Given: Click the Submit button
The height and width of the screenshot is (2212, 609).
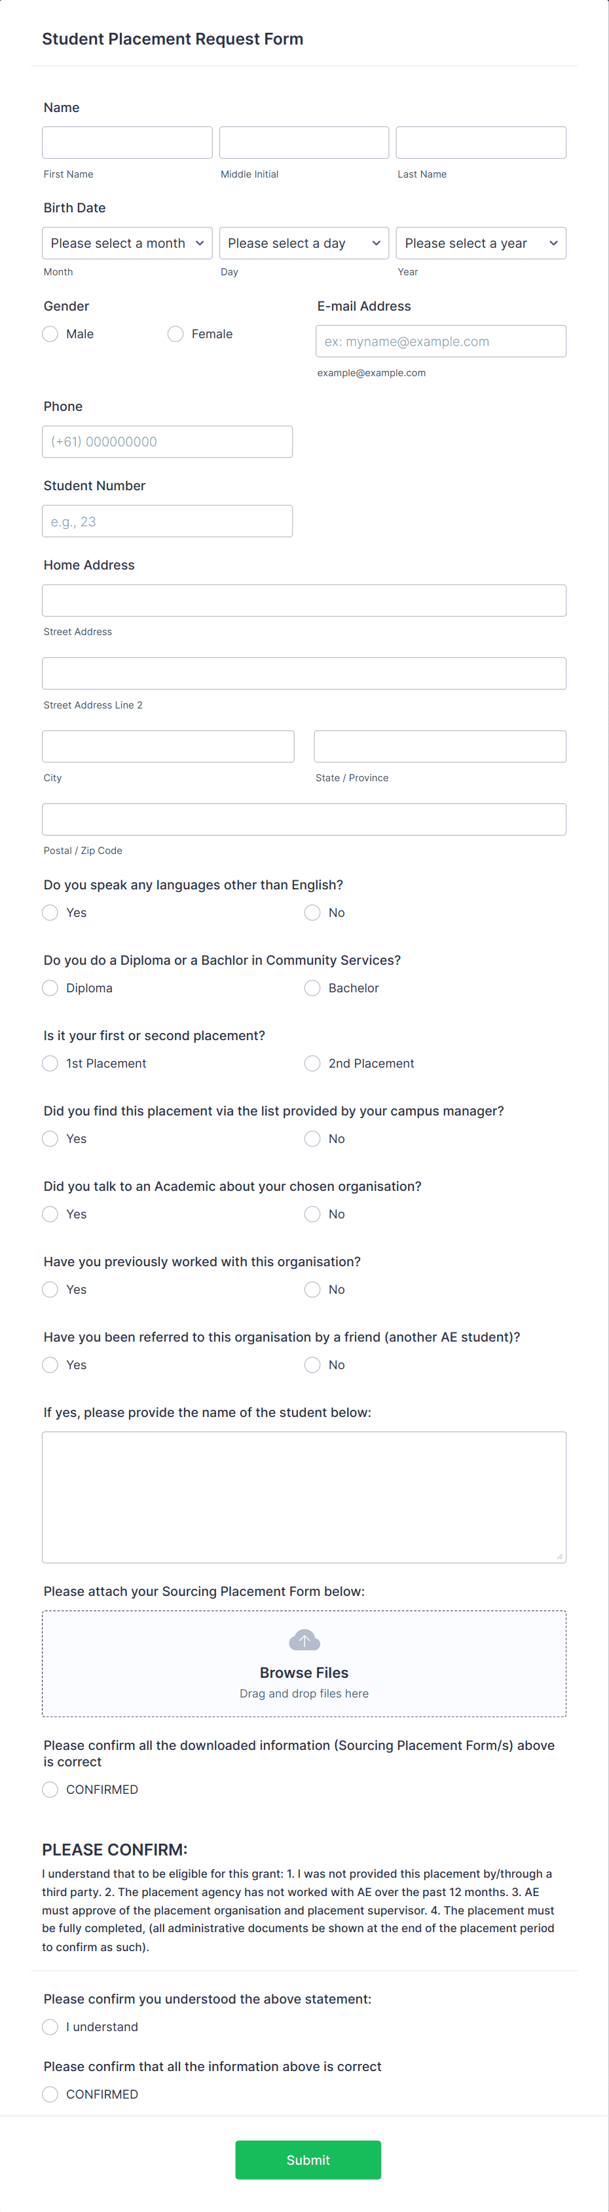Looking at the screenshot, I should coord(308,2160).
